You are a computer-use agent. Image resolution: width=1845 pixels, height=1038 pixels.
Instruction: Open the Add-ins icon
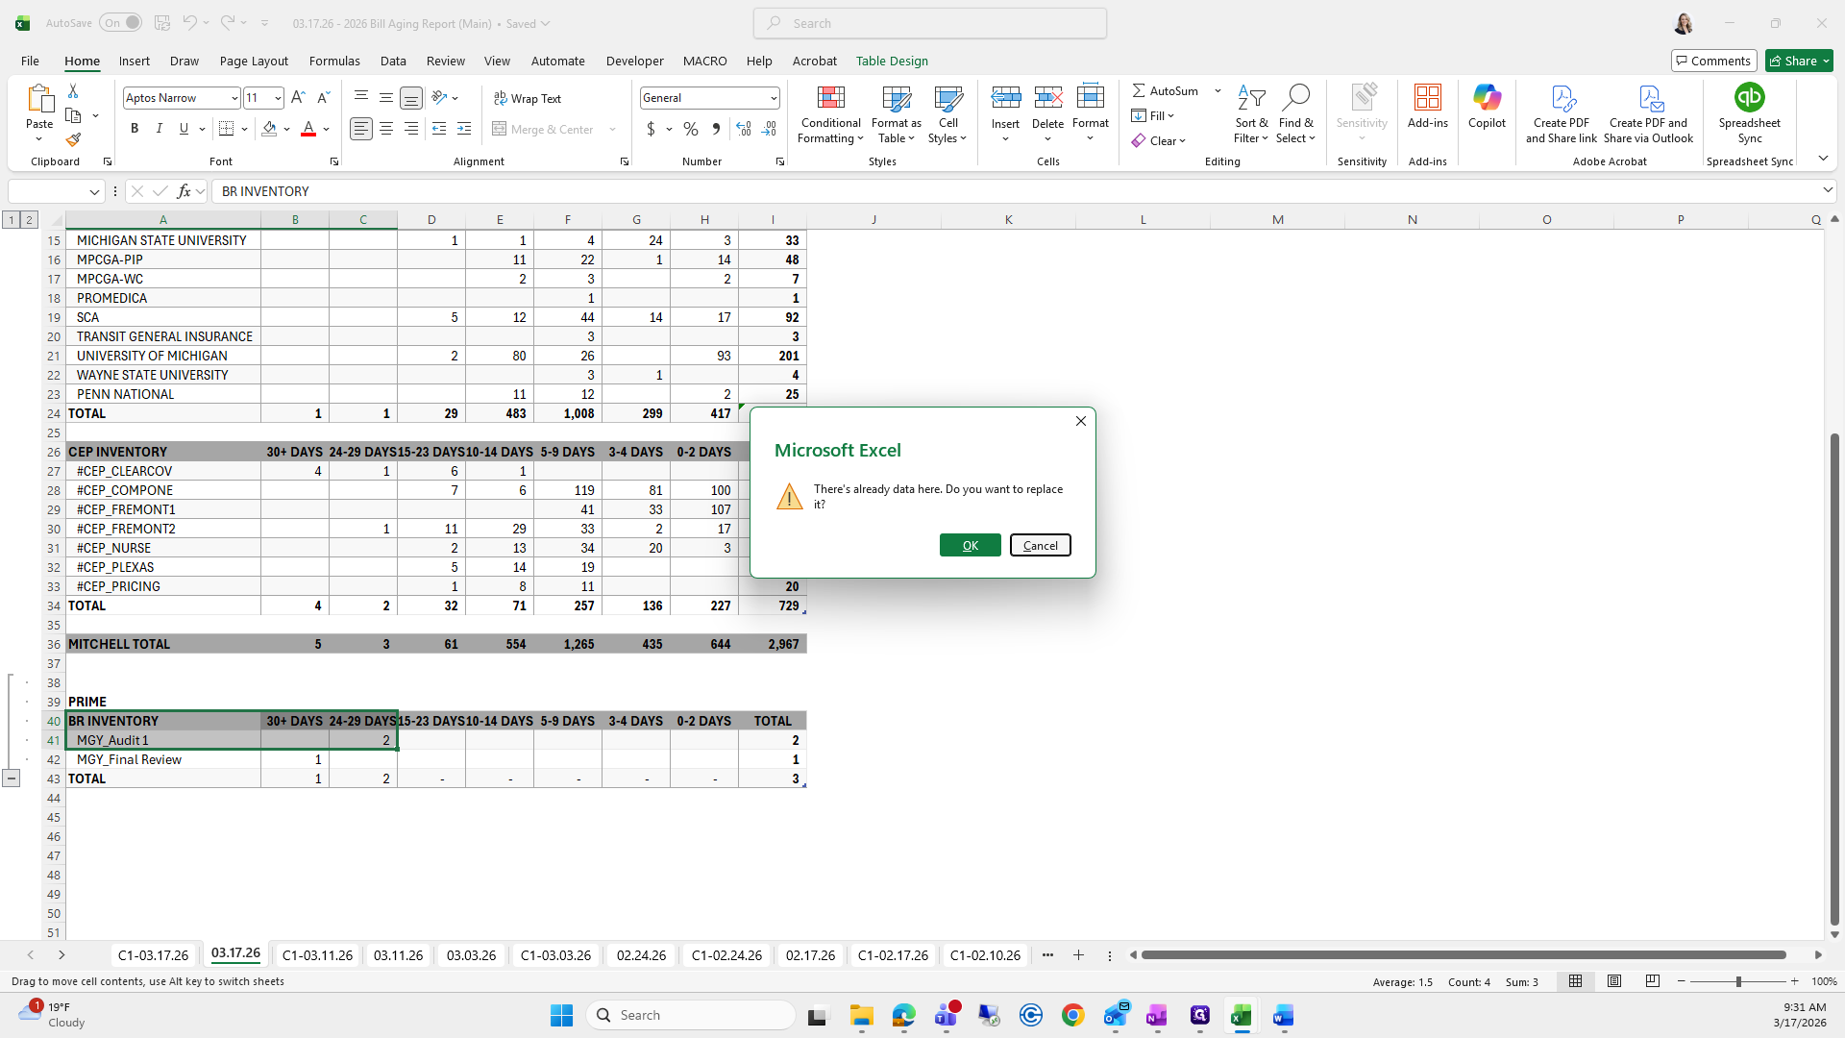pos(1427,98)
